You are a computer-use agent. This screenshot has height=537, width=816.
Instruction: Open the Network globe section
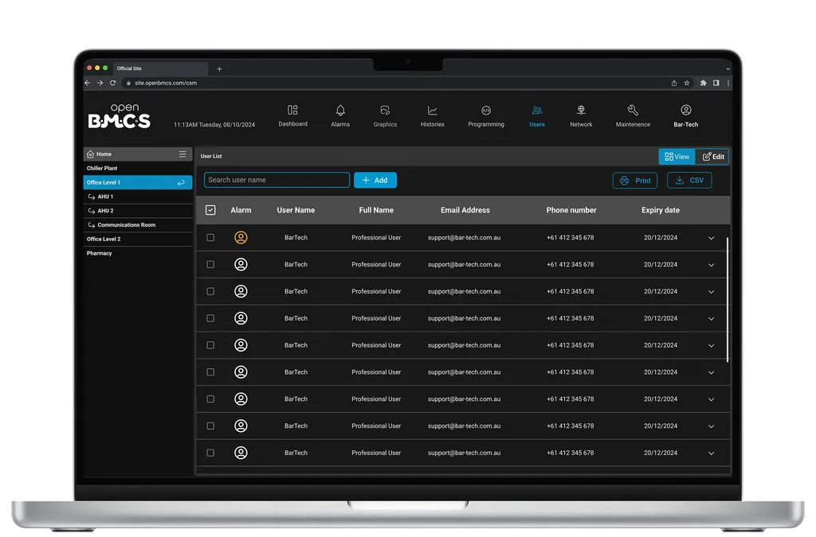coord(581,116)
